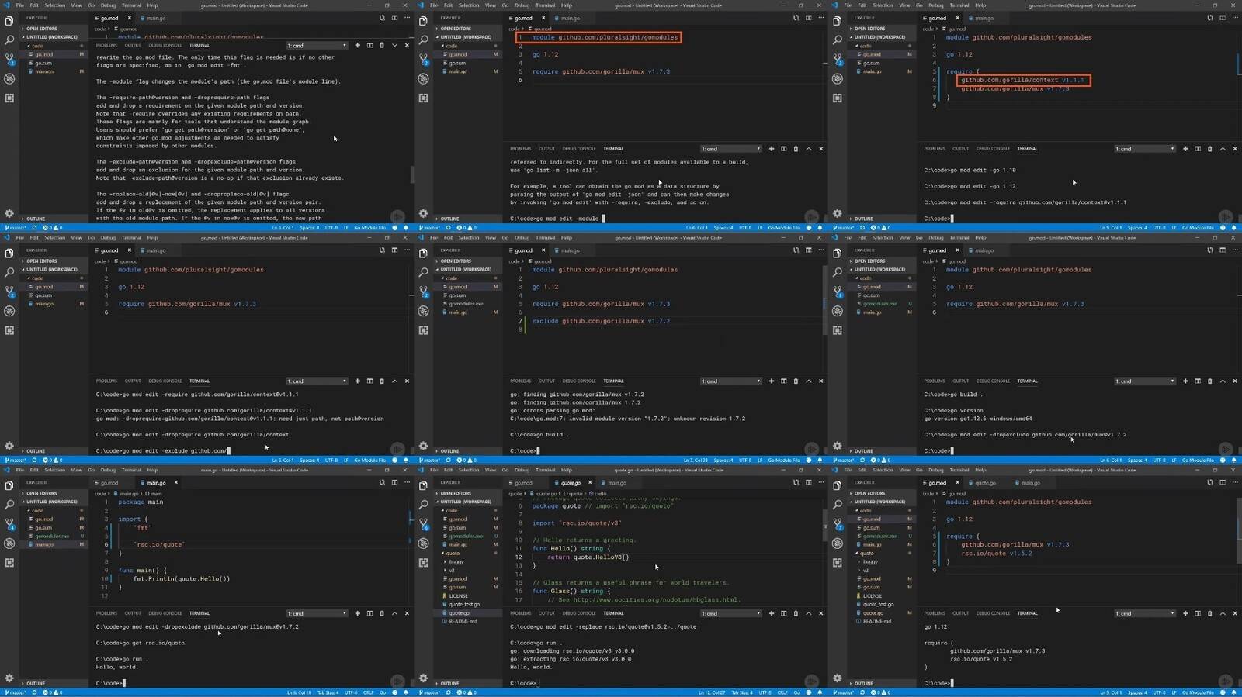Toggle split editor in the active main.go window

point(394,482)
